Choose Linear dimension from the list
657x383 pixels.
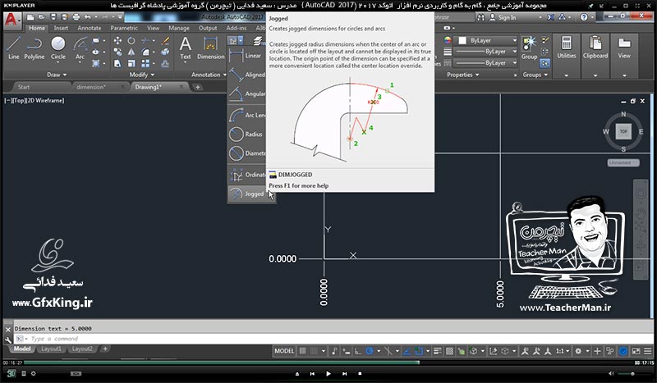coord(247,55)
